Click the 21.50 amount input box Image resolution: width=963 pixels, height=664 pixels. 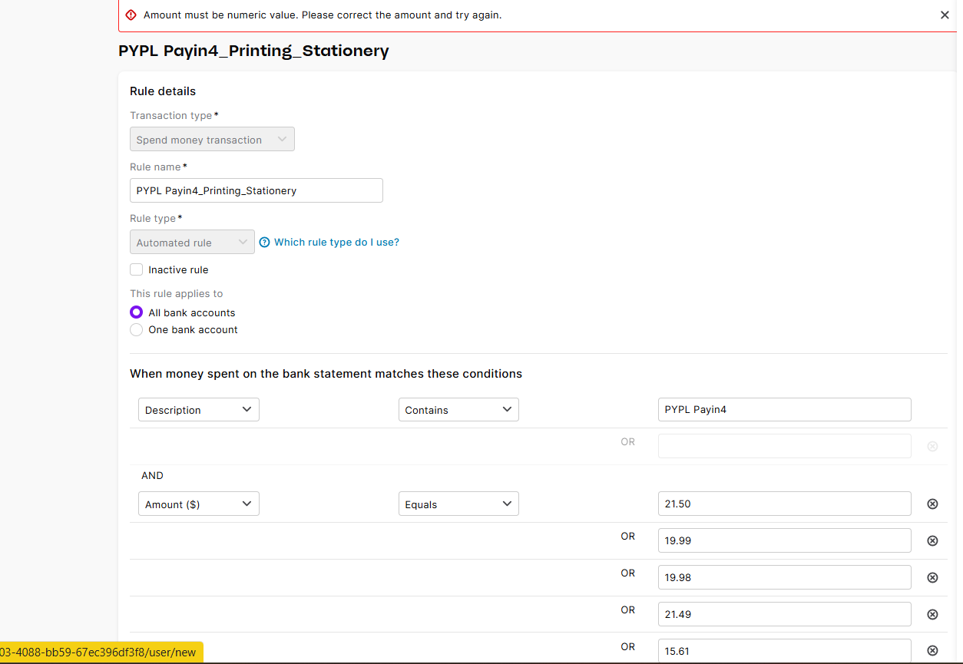[784, 504]
